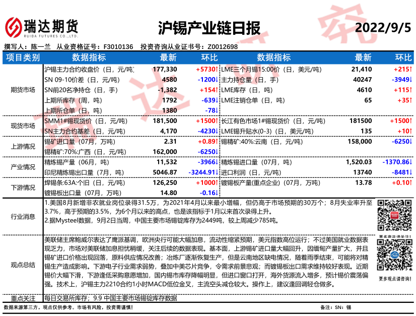Select the 产业情况 category cell
The image size is (416, 316).
(x=23, y=167)
